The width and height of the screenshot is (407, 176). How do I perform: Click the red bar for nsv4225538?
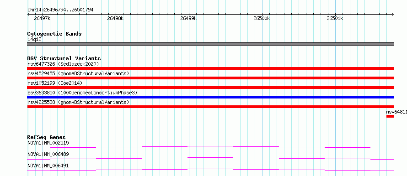(x=210, y=107)
